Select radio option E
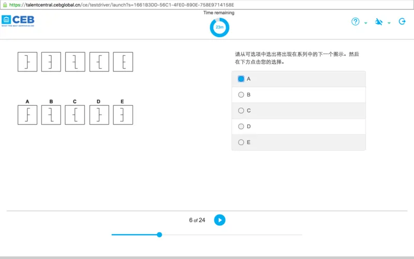The image size is (414, 259). (241, 142)
